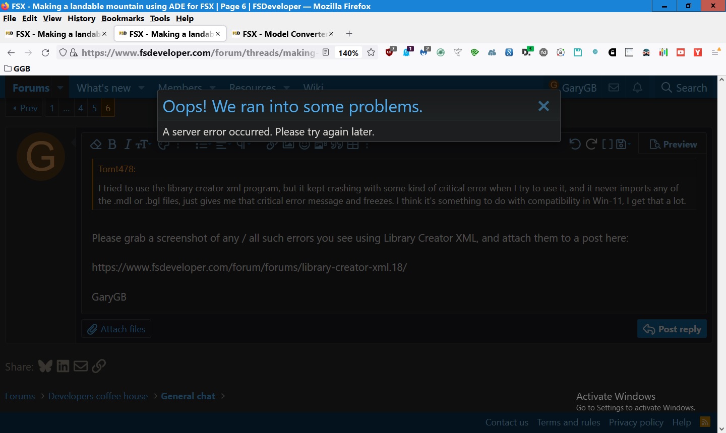This screenshot has height=433, width=726.
Task: Click the copy link share icon
Action: [x=99, y=366]
